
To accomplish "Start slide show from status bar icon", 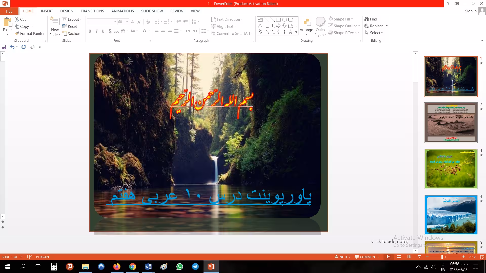I will (x=419, y=257).
